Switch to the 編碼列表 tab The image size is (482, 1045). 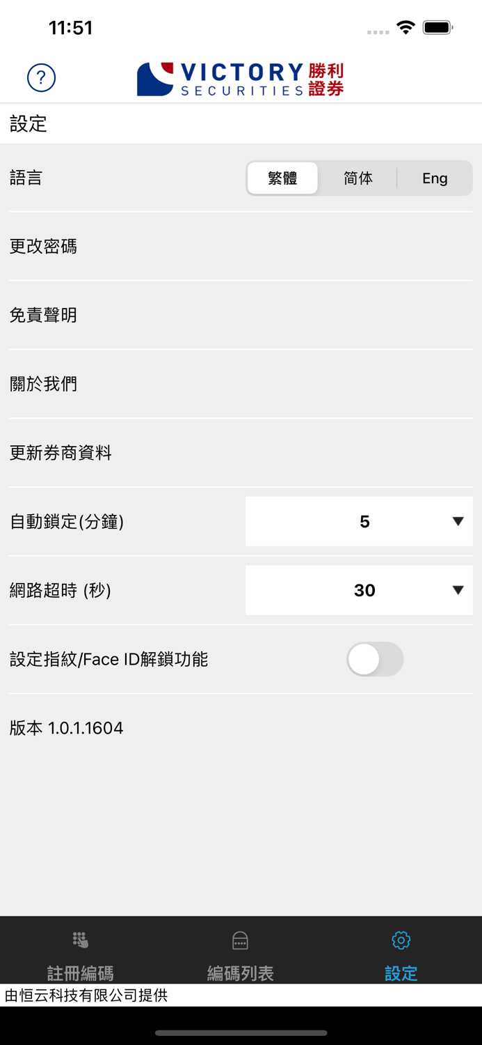coord(240,954)
